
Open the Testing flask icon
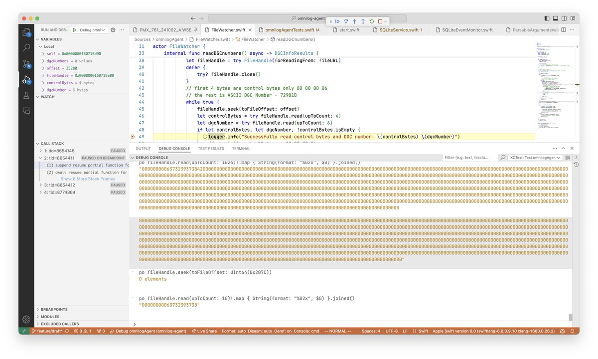[x=26, y=95]
